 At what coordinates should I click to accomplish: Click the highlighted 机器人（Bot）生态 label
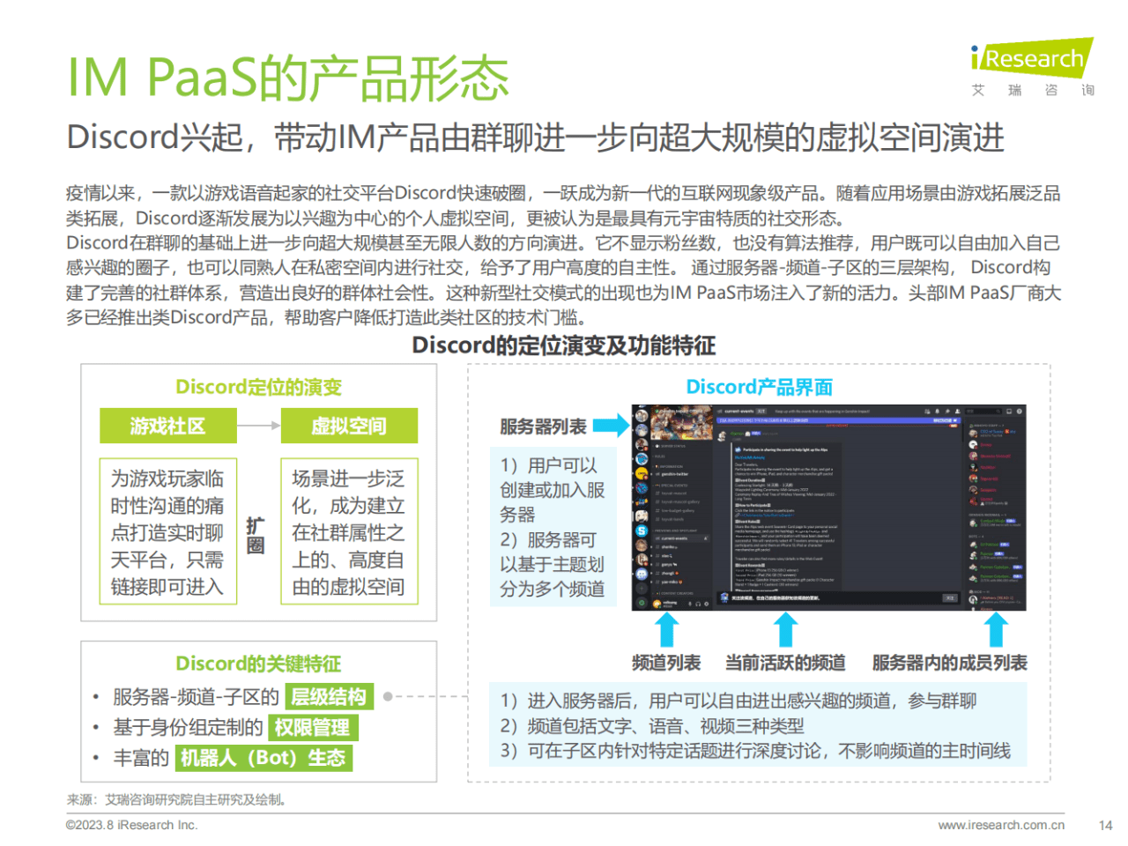(x=263, y=758)
